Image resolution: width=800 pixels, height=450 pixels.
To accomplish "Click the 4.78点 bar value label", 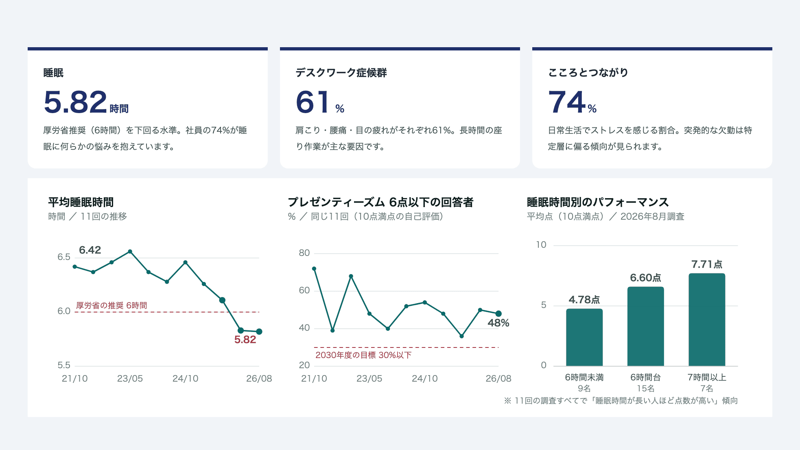I will coord(584,300).
